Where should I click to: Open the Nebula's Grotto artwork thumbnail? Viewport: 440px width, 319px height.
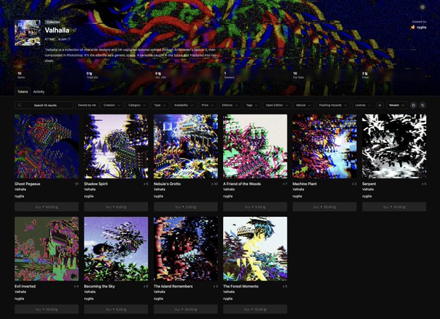(186, 146)
